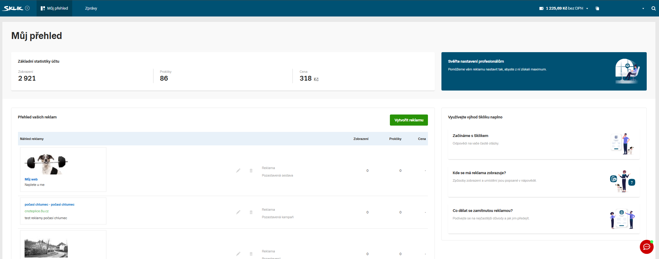Open the red live chat bubble

point(646,247)
